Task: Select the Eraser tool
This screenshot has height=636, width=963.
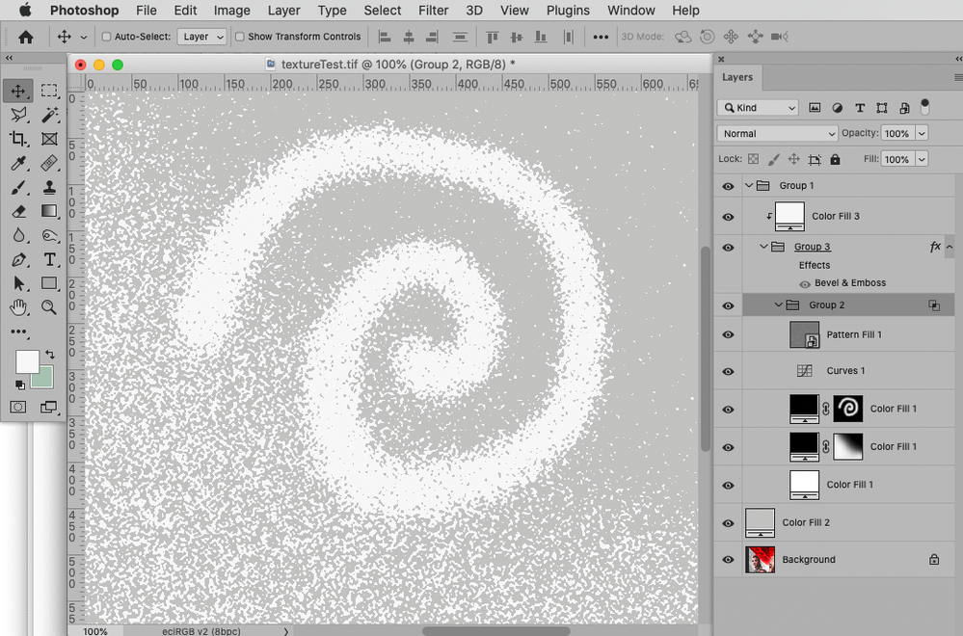Action: click(x=17, y=211)
